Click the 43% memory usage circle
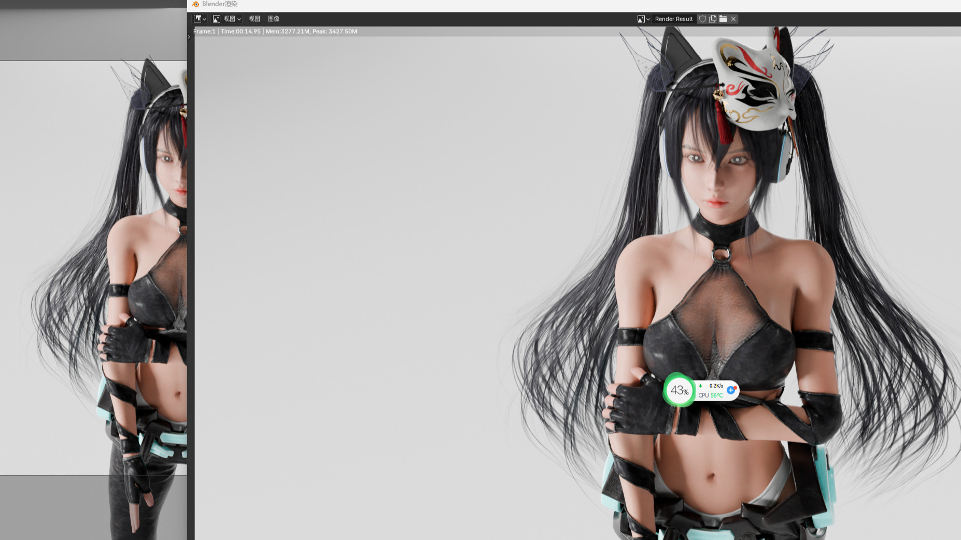This screenshot has width=961, height=540. (x=679, y=390)
